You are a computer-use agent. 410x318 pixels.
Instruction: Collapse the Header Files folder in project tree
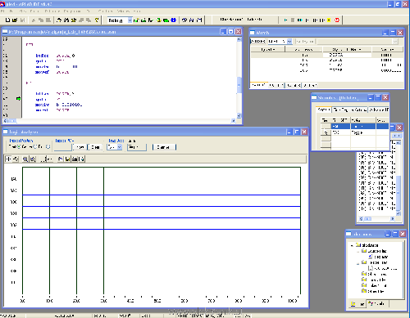(x=358, y=263)
